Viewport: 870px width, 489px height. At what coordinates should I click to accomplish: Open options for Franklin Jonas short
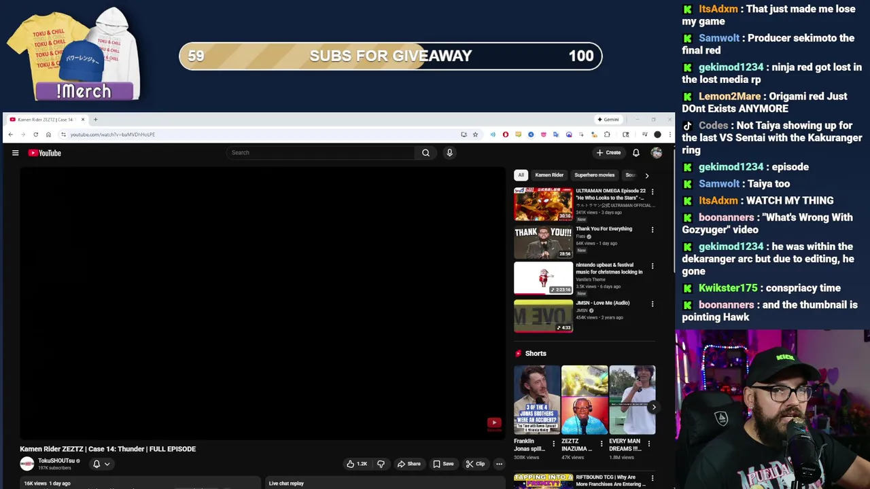click(x=553, y=443)
